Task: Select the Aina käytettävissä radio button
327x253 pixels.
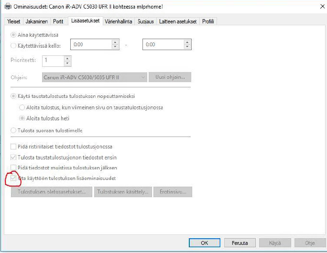Action: click(x=14, y=35)
